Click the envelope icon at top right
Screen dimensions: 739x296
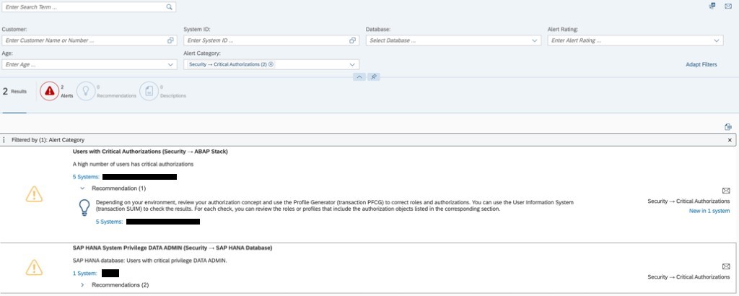click(727, 6)
